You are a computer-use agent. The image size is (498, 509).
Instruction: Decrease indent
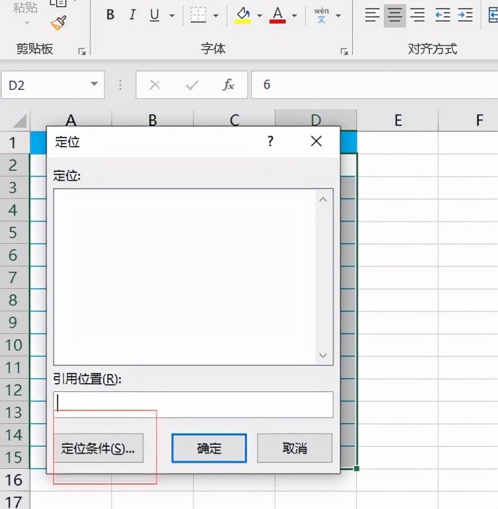click(x=443, y=15)
